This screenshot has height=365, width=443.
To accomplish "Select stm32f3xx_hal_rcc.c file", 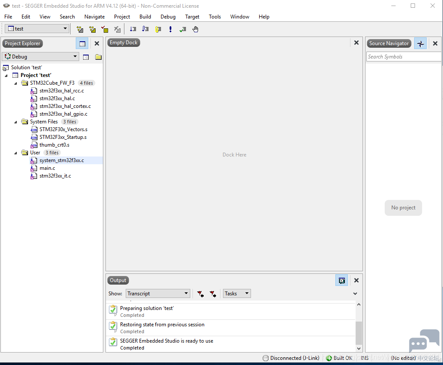I will point(62,91).
